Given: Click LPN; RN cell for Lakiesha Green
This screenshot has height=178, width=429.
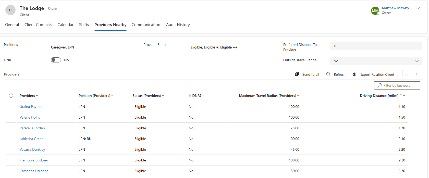Looking at the screenshot, I should point(85,139).
